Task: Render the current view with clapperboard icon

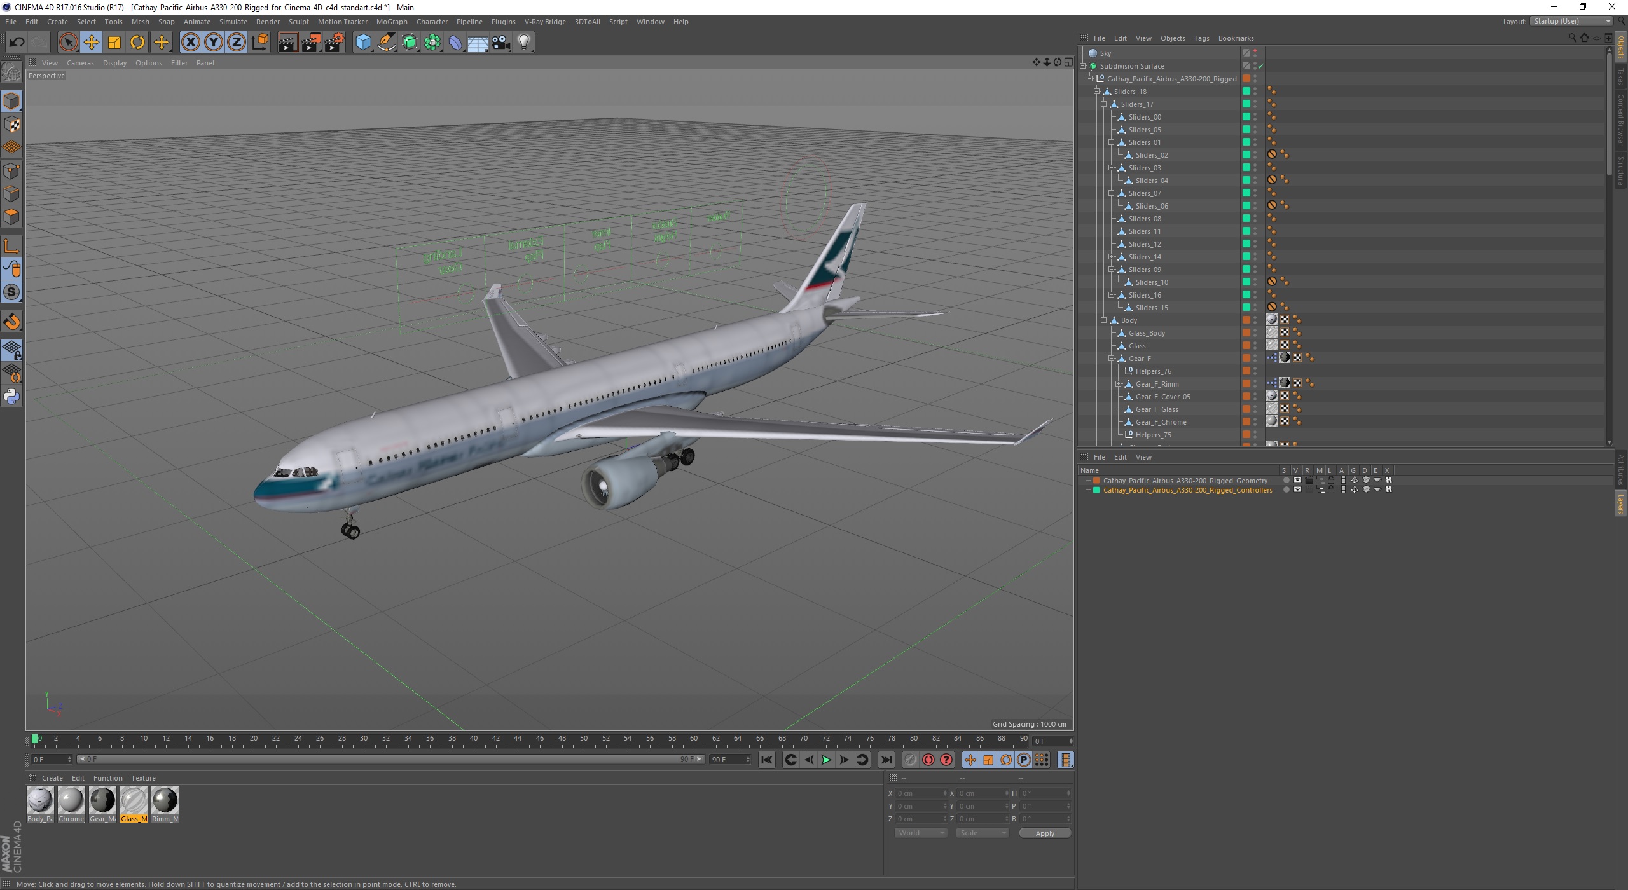Action: point(287,43)
